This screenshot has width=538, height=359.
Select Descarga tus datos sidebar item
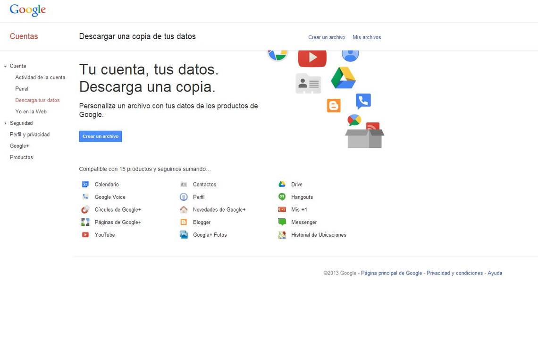pos(37,100)
